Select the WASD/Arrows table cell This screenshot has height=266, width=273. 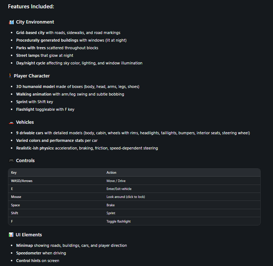pyautogui.click(x=22, y=181)
